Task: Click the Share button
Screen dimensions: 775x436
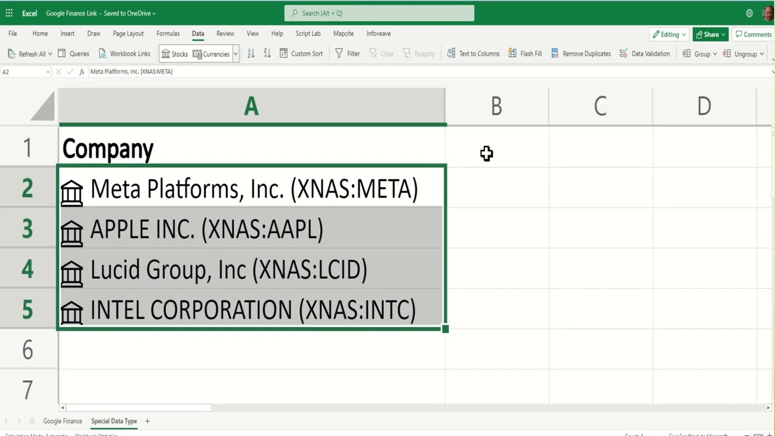Action: (x=710, y=35)
